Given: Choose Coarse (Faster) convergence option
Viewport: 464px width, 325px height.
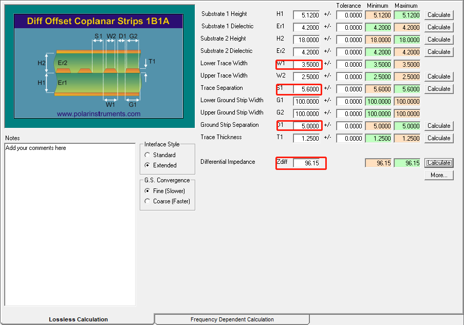Looking at the screenshot, I should [148, 201].
